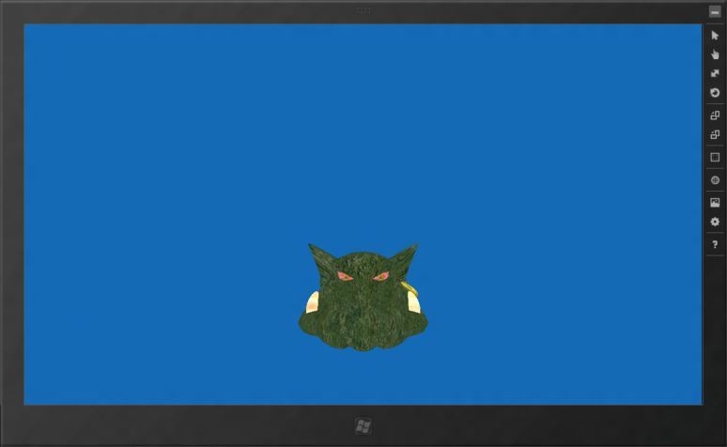The image size is (727, 447).
Task: Rotate simulator clockwise 90 degrees
Action: tap(715, 116)
